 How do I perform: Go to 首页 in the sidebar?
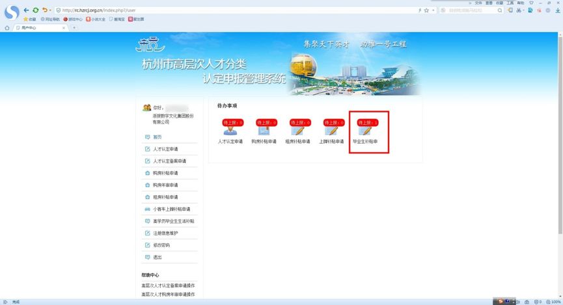pyautogui.click(x=158, y=137)
